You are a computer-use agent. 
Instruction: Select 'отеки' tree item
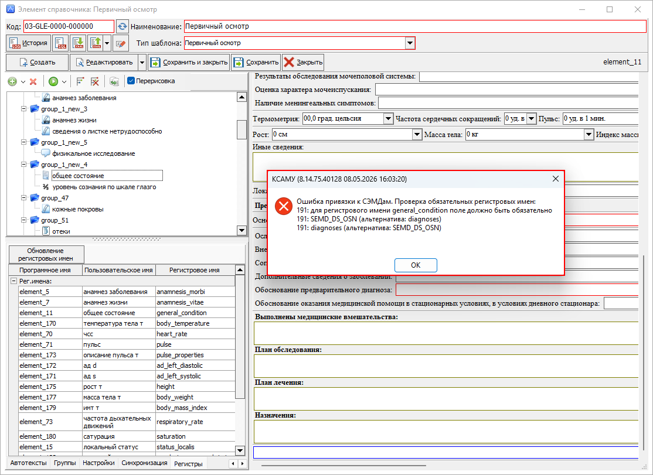(x=61, y=232)
